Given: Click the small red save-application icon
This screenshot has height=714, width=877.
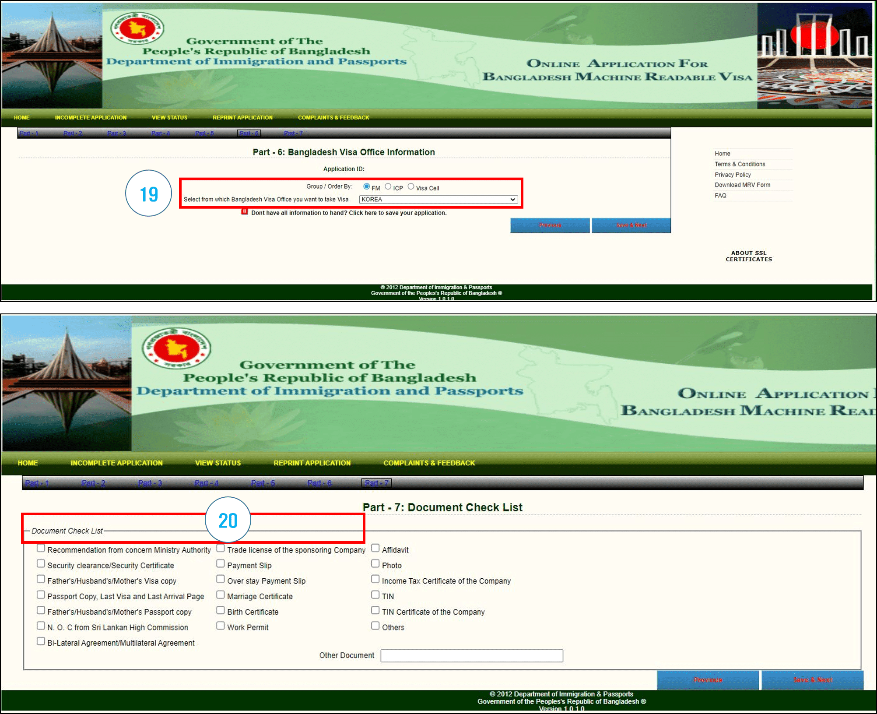Looking at the screenshot, I should pos(245,212).
